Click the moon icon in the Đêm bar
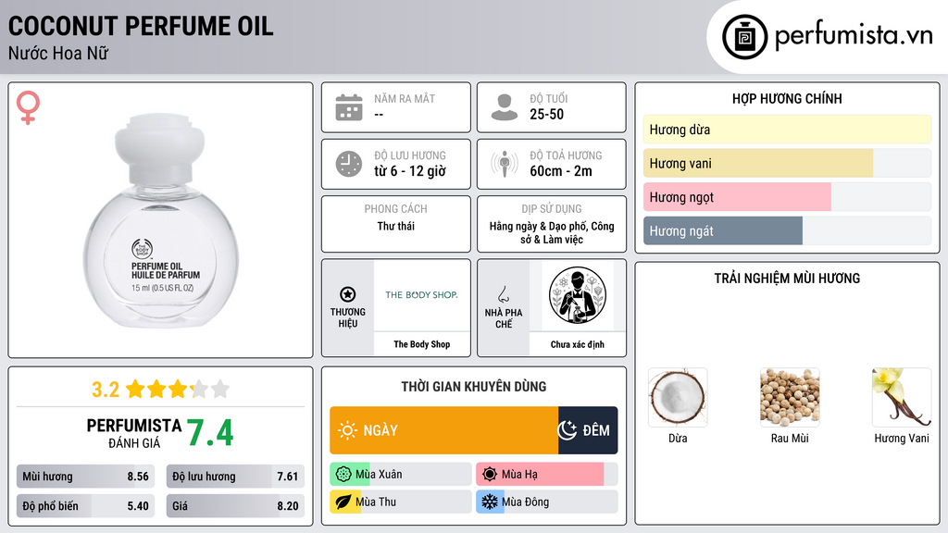The image size is (948, 533). 568,430
